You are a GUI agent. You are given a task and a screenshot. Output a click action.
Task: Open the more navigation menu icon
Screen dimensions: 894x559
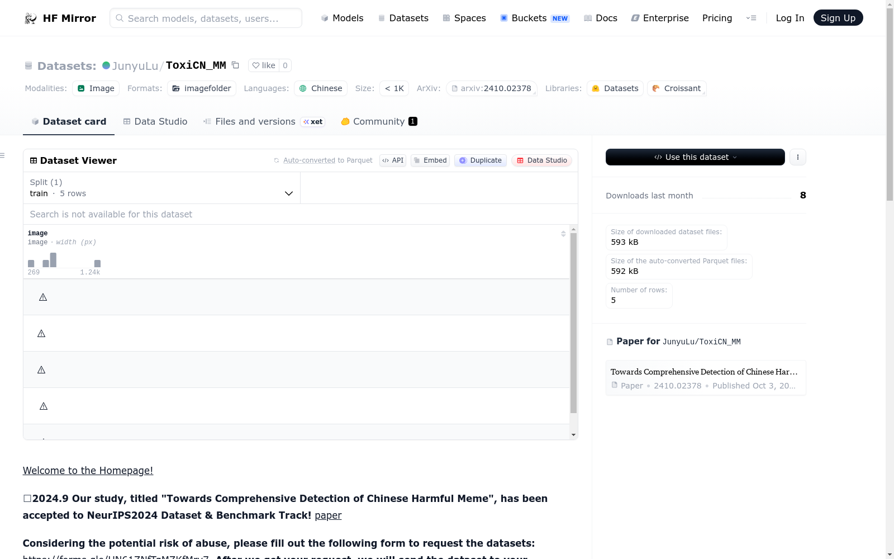coord(751,18)
